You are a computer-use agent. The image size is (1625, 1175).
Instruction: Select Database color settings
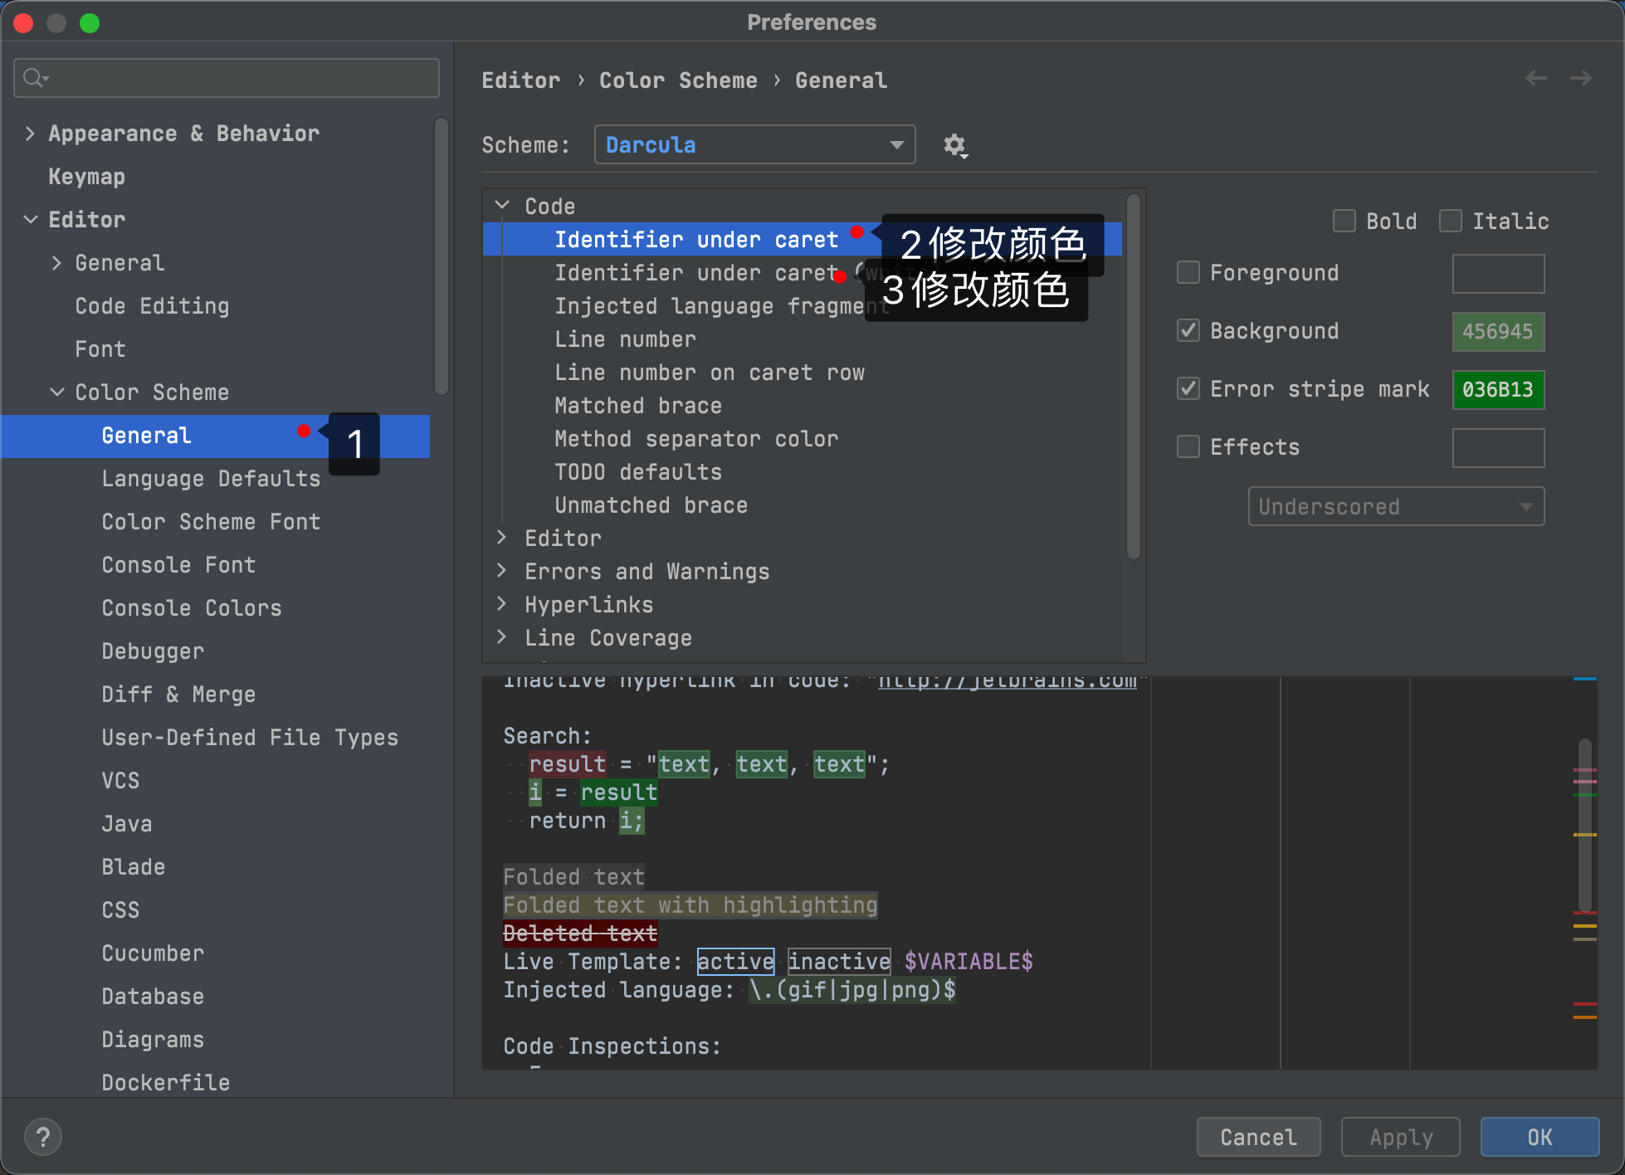(x=153, y=997)
